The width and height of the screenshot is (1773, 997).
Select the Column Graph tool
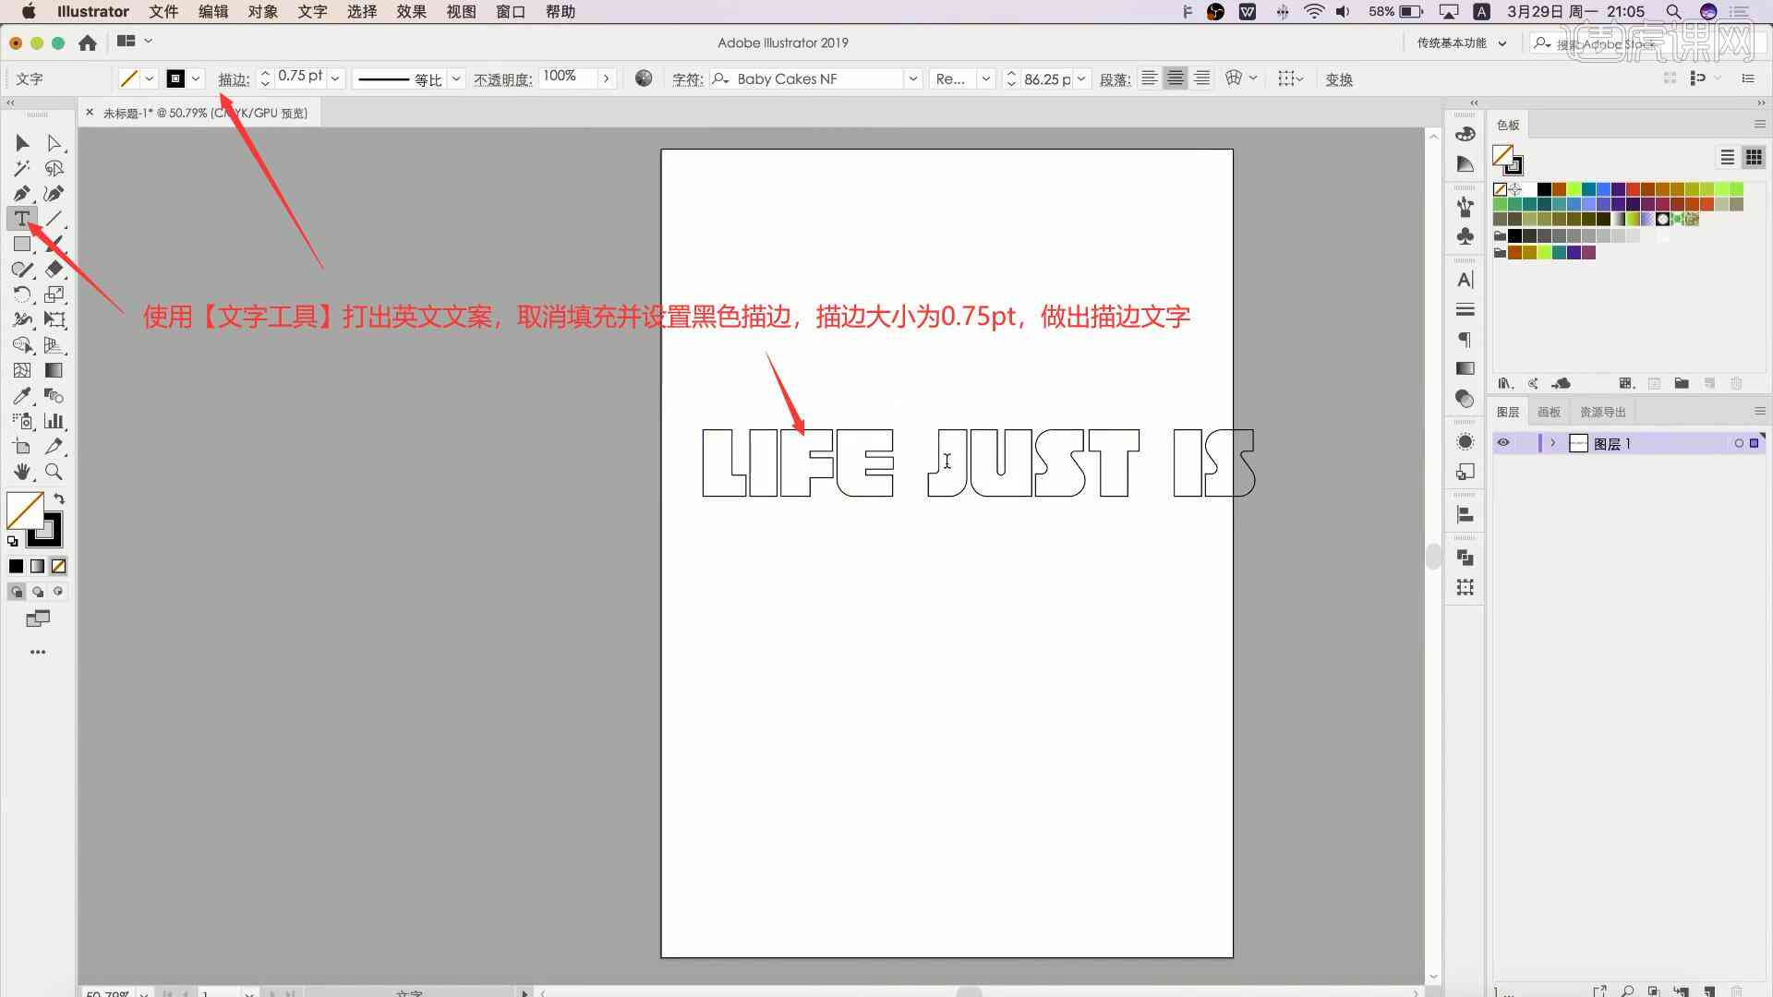pos(54,421)
